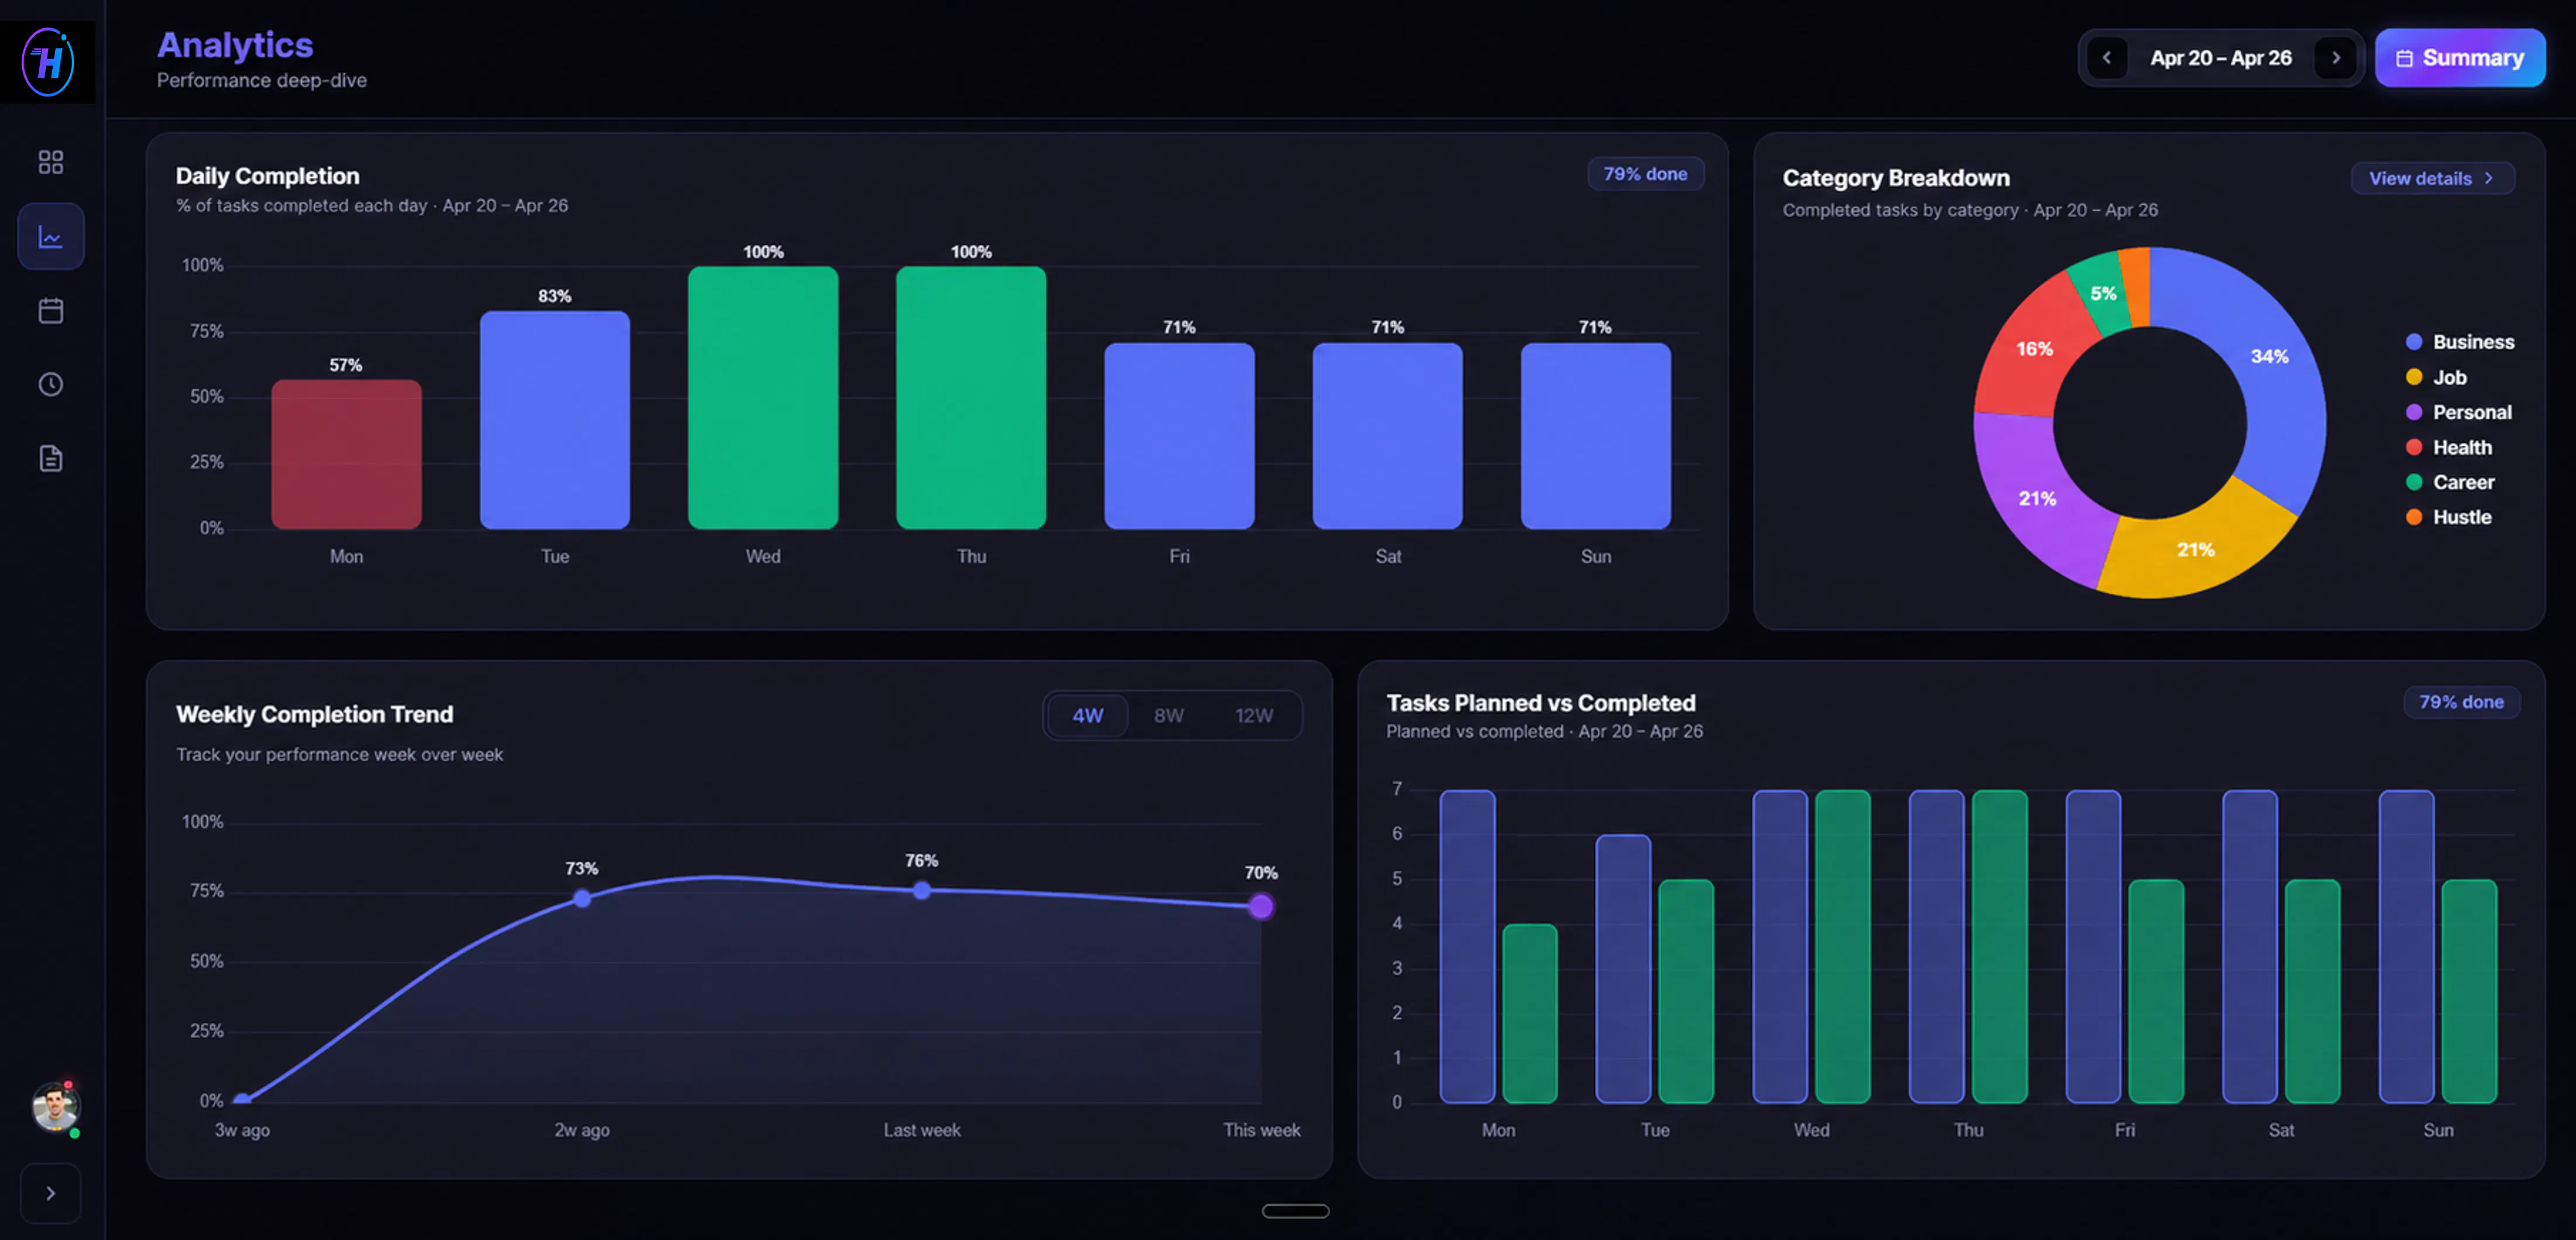Click the 21% purple Personal donut segment
The image size is (2576, 1240).
(2037, 497)
